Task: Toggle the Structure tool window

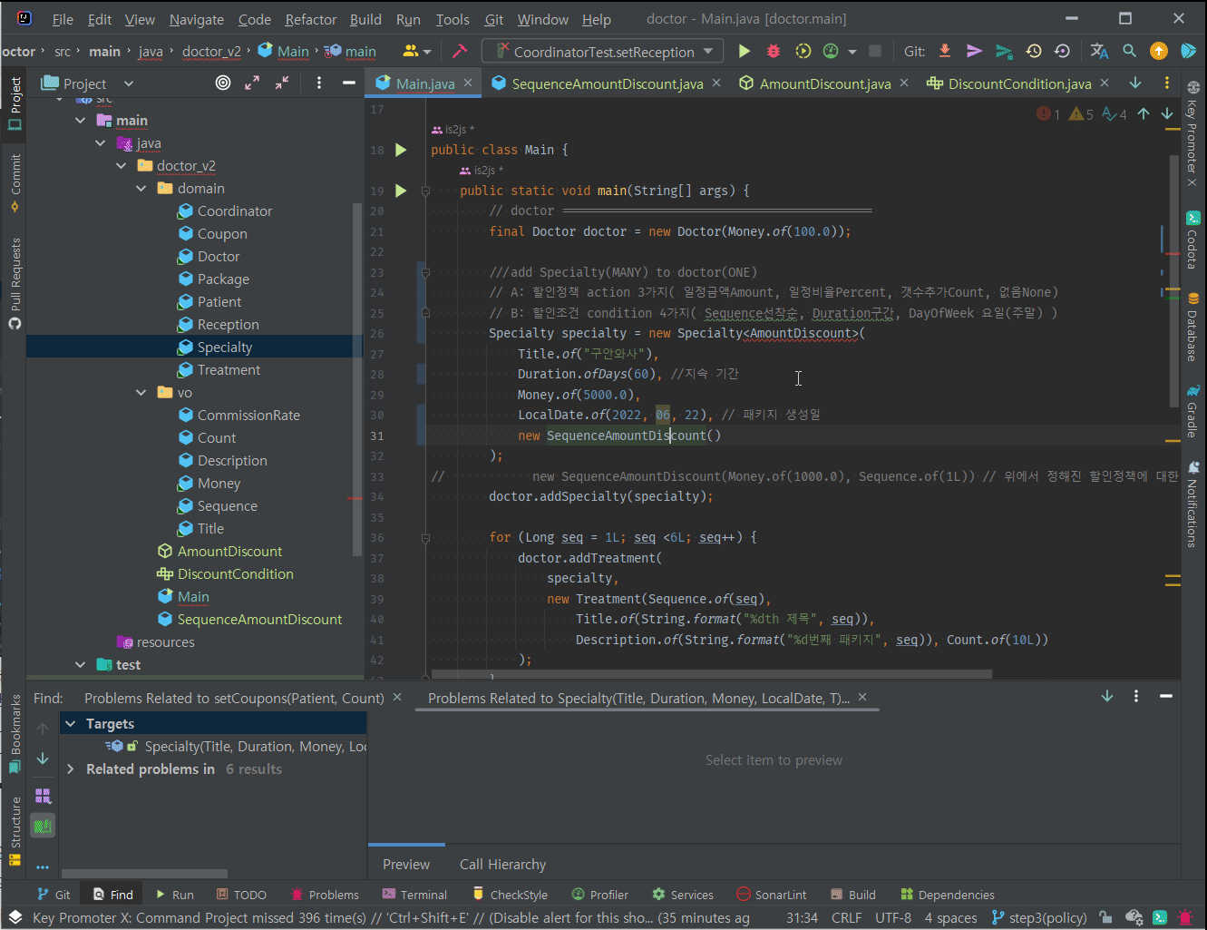Action: pos(15,829)
